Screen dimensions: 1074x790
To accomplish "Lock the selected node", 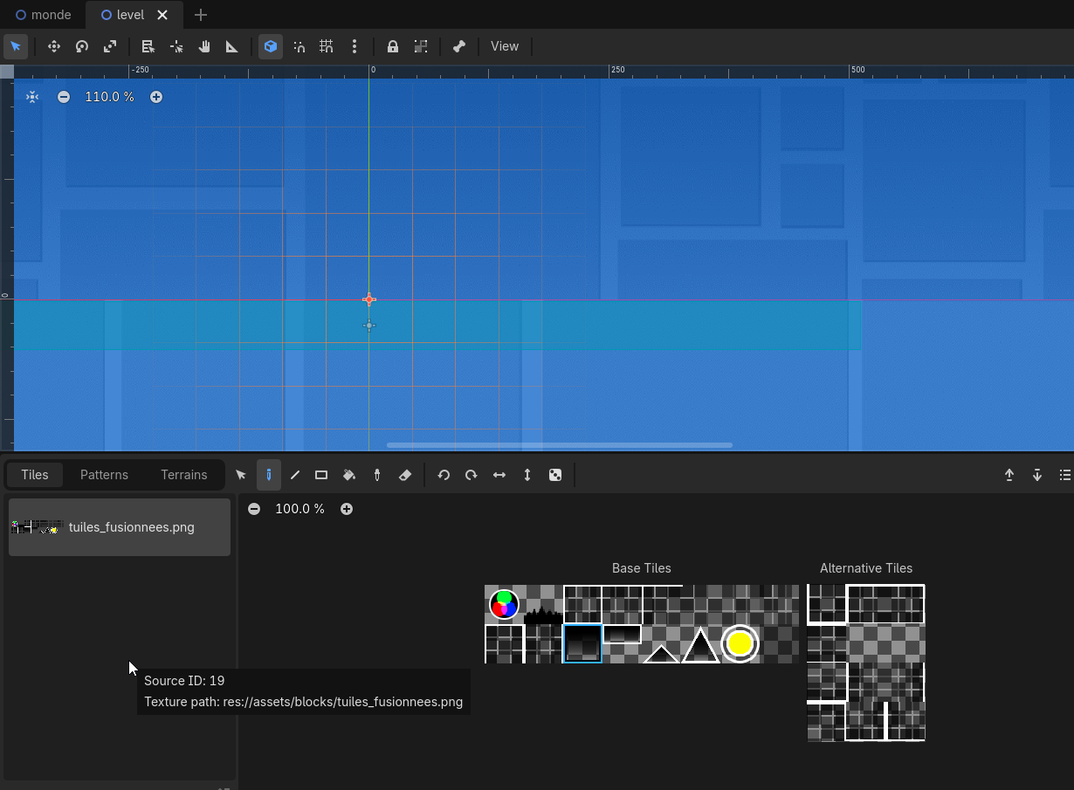I will point(393,46).
